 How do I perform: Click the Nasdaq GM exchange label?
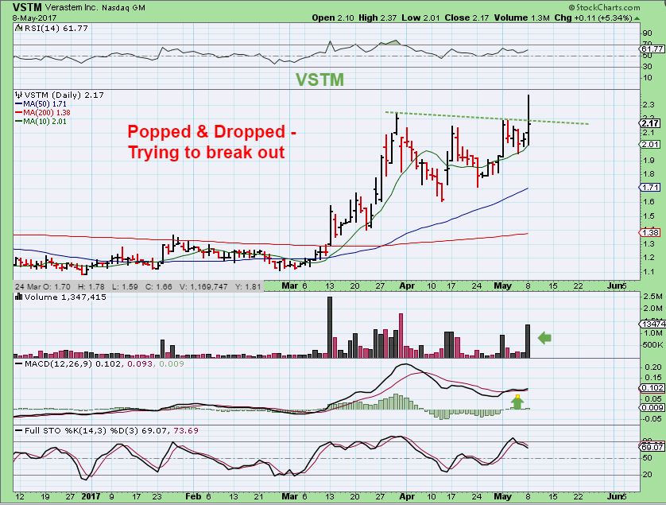pyautogui.click(x=123, y=8)
